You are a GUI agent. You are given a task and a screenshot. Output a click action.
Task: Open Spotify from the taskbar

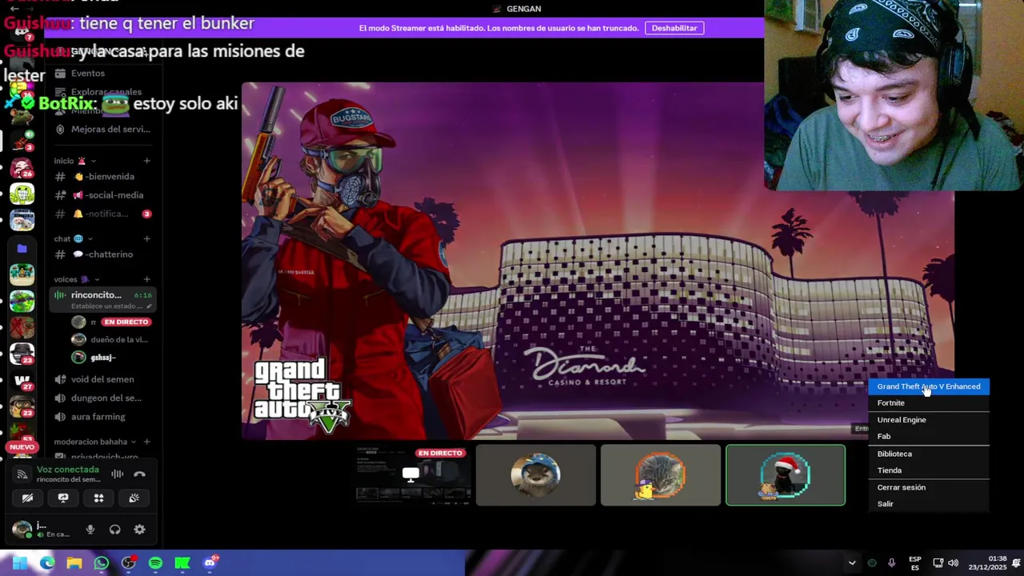(155, 563)
